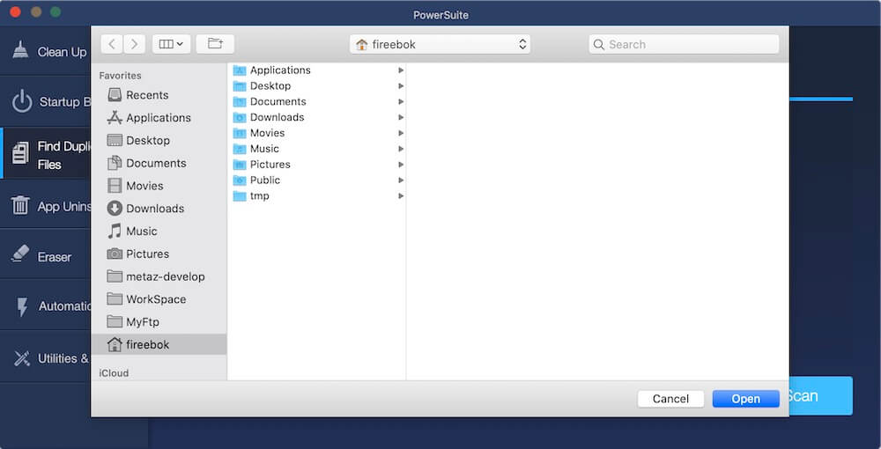Click the App Uninstaller trash icon
Screen dimensions: 881x449
(20, 205)
